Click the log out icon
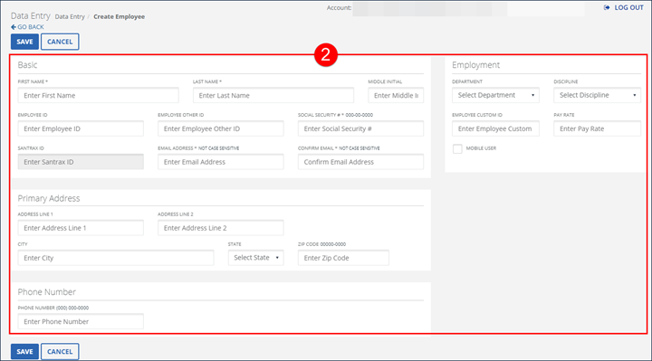Screen dimensions: 652x361 point(607,7)
